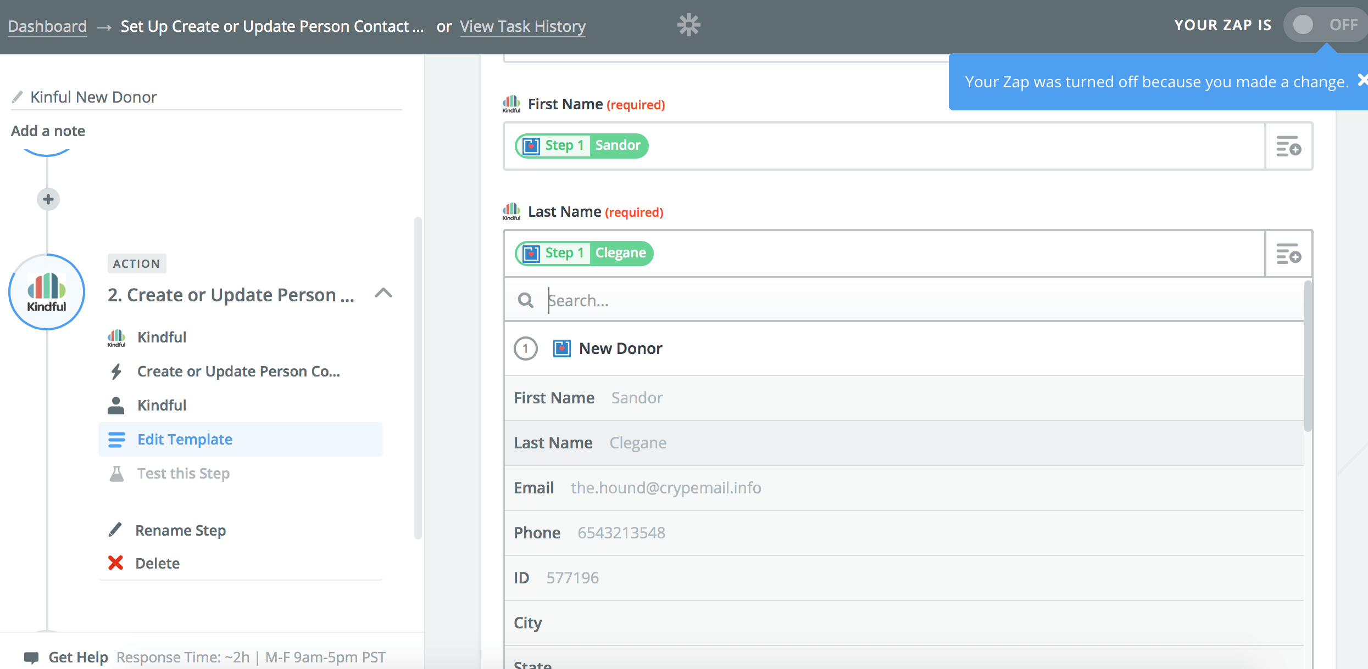Click the search magnifier icon in dropdown
The height and width of the screenshot is (669, 1368).
pos(526,301)
